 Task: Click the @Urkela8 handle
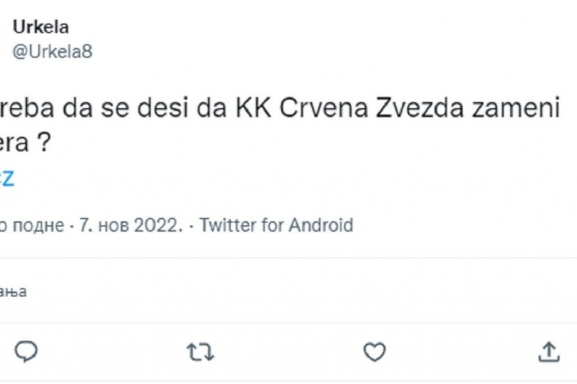[x=53, y=51]
